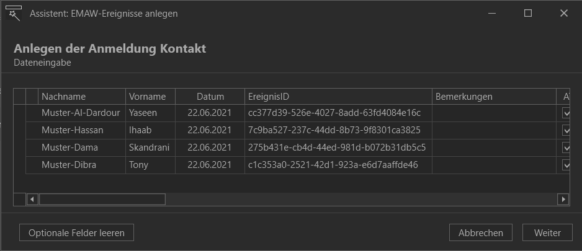Click the Datum column header

click(210, 97)
